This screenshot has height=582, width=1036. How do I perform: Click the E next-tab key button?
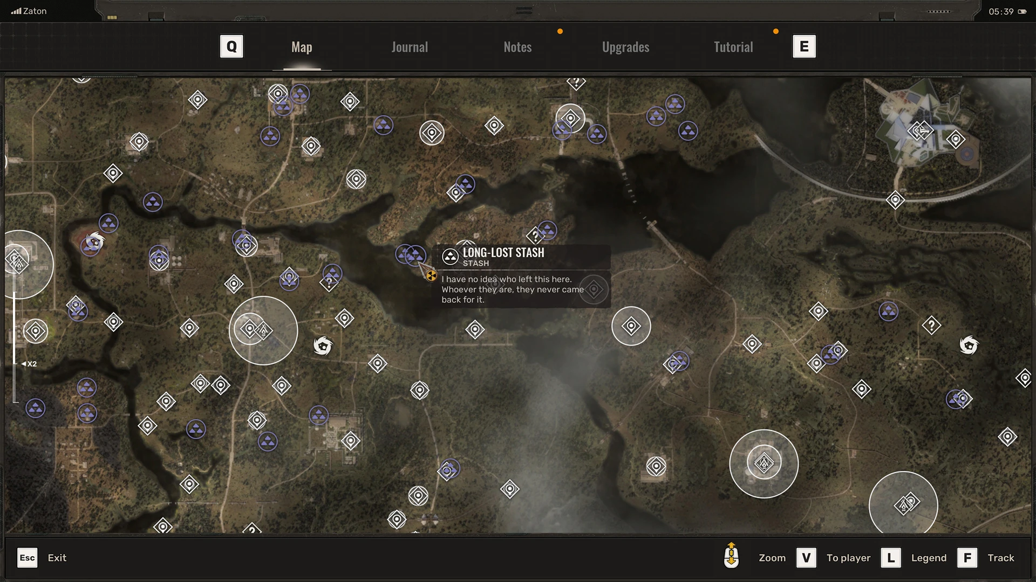click(804, 46)
